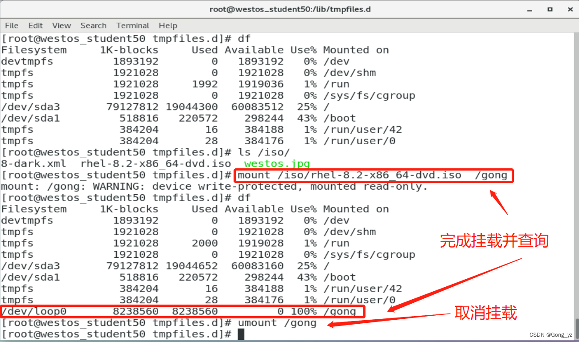This screenshot has width=579, height=342.
Task: Open the Search menu
Action: (93, 25)
